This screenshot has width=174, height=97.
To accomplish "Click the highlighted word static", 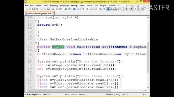I will 58,47.
